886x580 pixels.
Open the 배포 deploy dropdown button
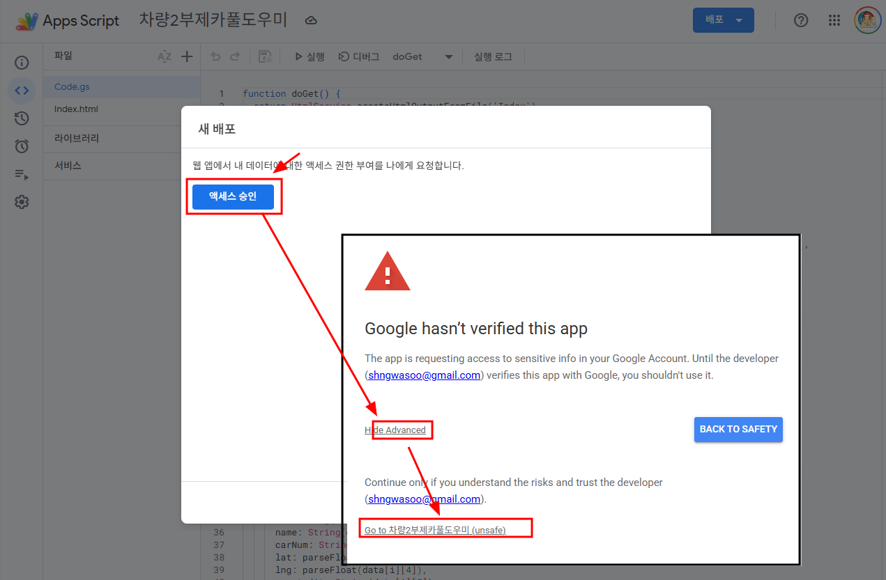724,20
